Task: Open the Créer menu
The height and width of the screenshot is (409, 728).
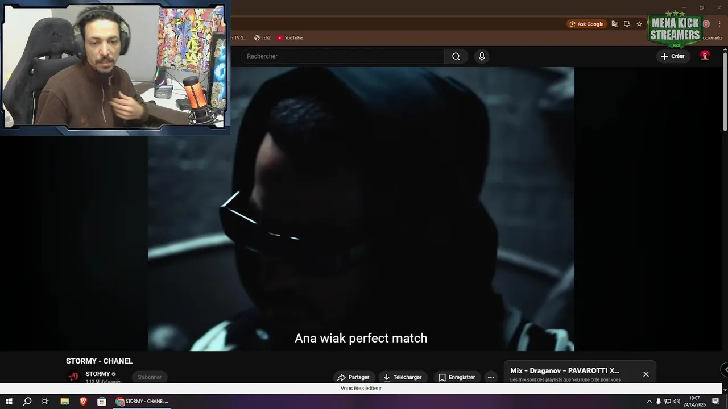Action: tap(673, 56)
